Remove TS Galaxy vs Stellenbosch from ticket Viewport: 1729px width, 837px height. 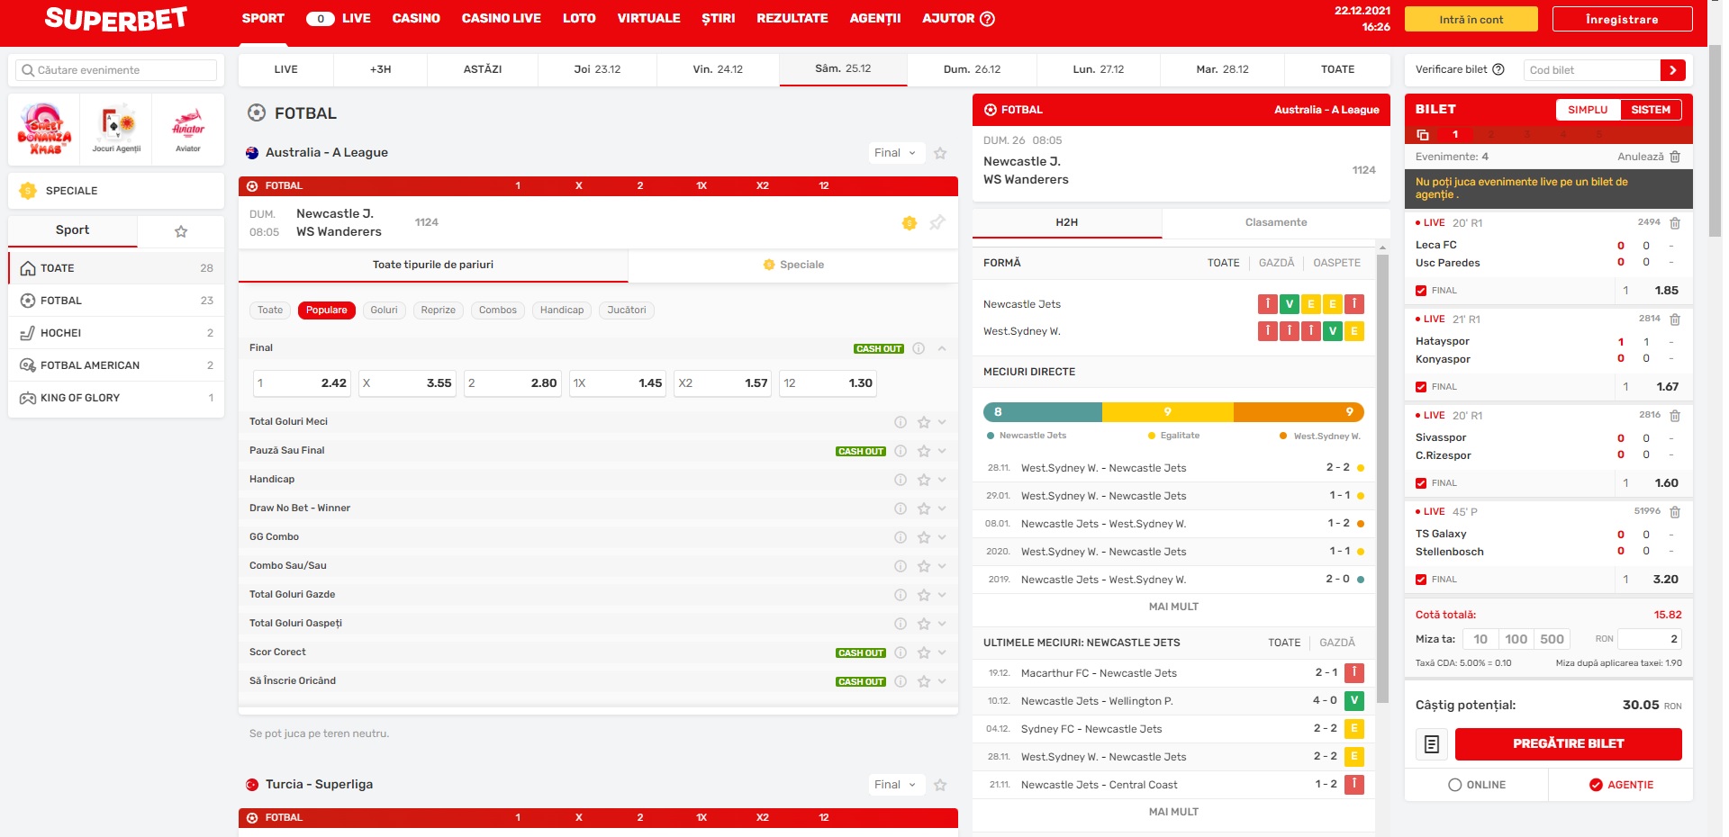(1675, 512)
